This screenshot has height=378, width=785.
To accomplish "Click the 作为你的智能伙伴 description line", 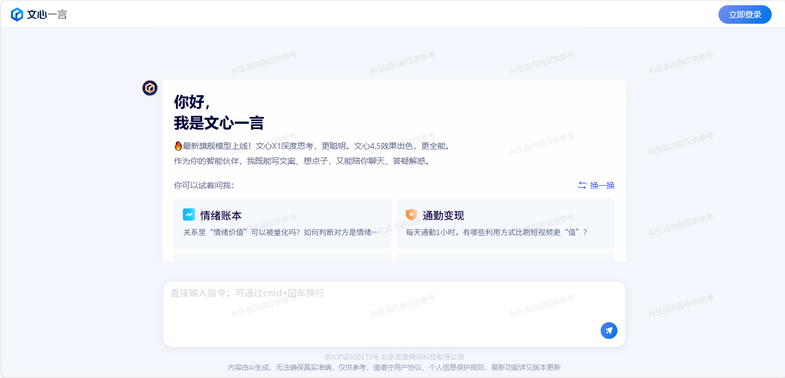I will coord(302,161).
